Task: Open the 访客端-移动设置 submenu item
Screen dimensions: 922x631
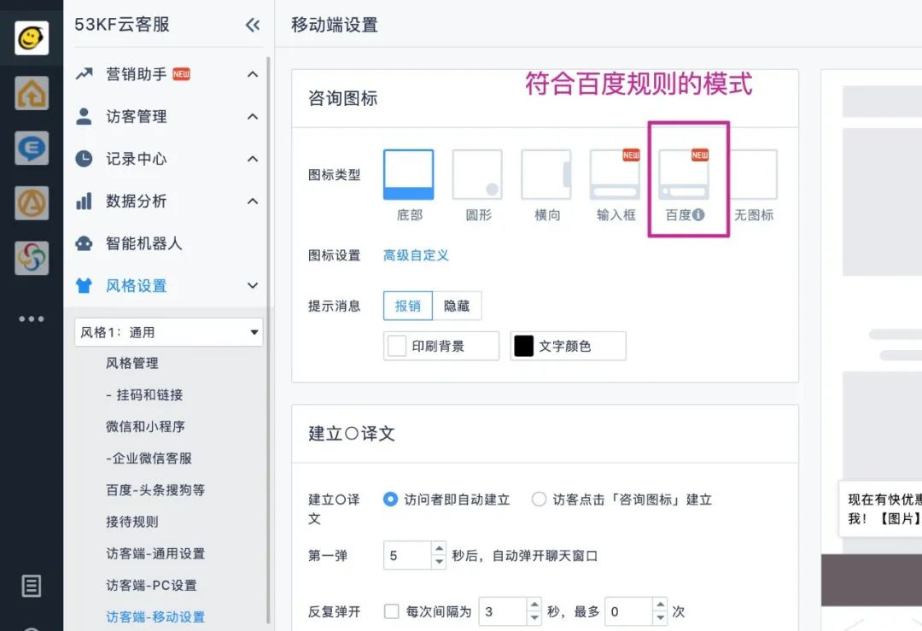Action: pos(155,617)
